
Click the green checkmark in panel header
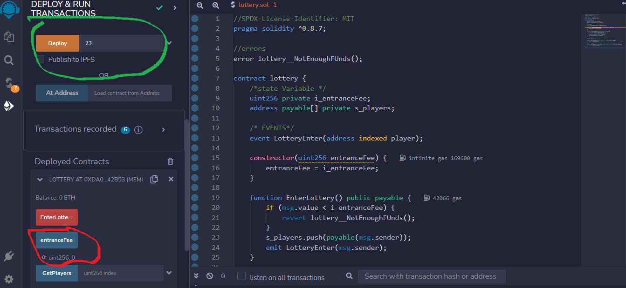(159, 8)
